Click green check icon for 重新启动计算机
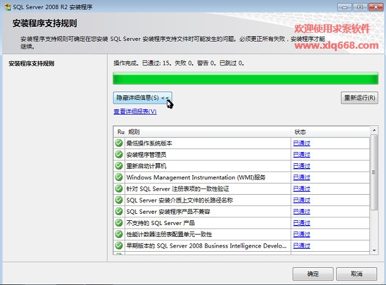The height and width of the screenshot is (285, 386). [119, 166]
